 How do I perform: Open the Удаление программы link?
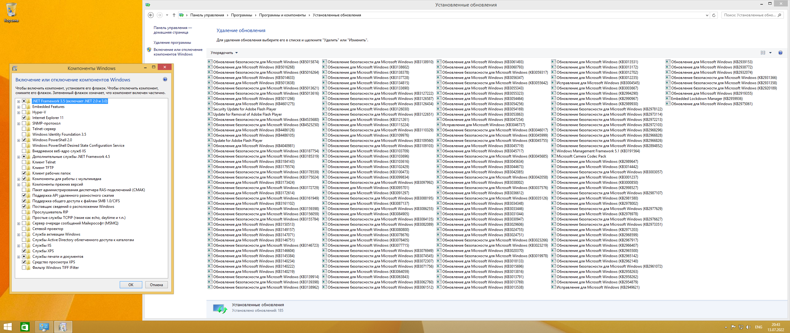[x=172, y=43]
